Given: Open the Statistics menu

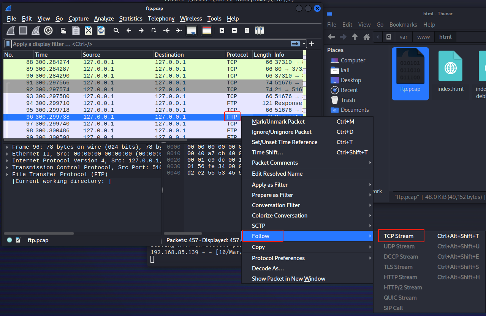Looking at the screenshot, I should (131, 19).
